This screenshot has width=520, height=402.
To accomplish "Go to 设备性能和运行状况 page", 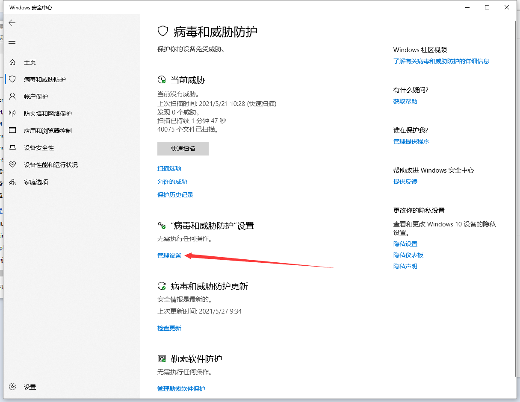I will pyautogui.click(x=51, y=165).
